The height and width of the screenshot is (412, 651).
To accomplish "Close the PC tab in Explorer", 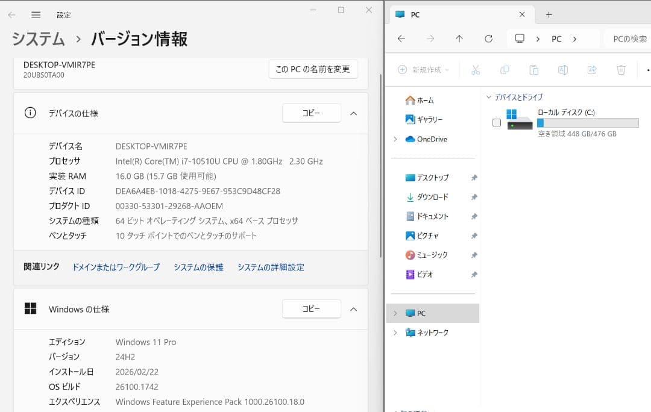I will point(522,14).
